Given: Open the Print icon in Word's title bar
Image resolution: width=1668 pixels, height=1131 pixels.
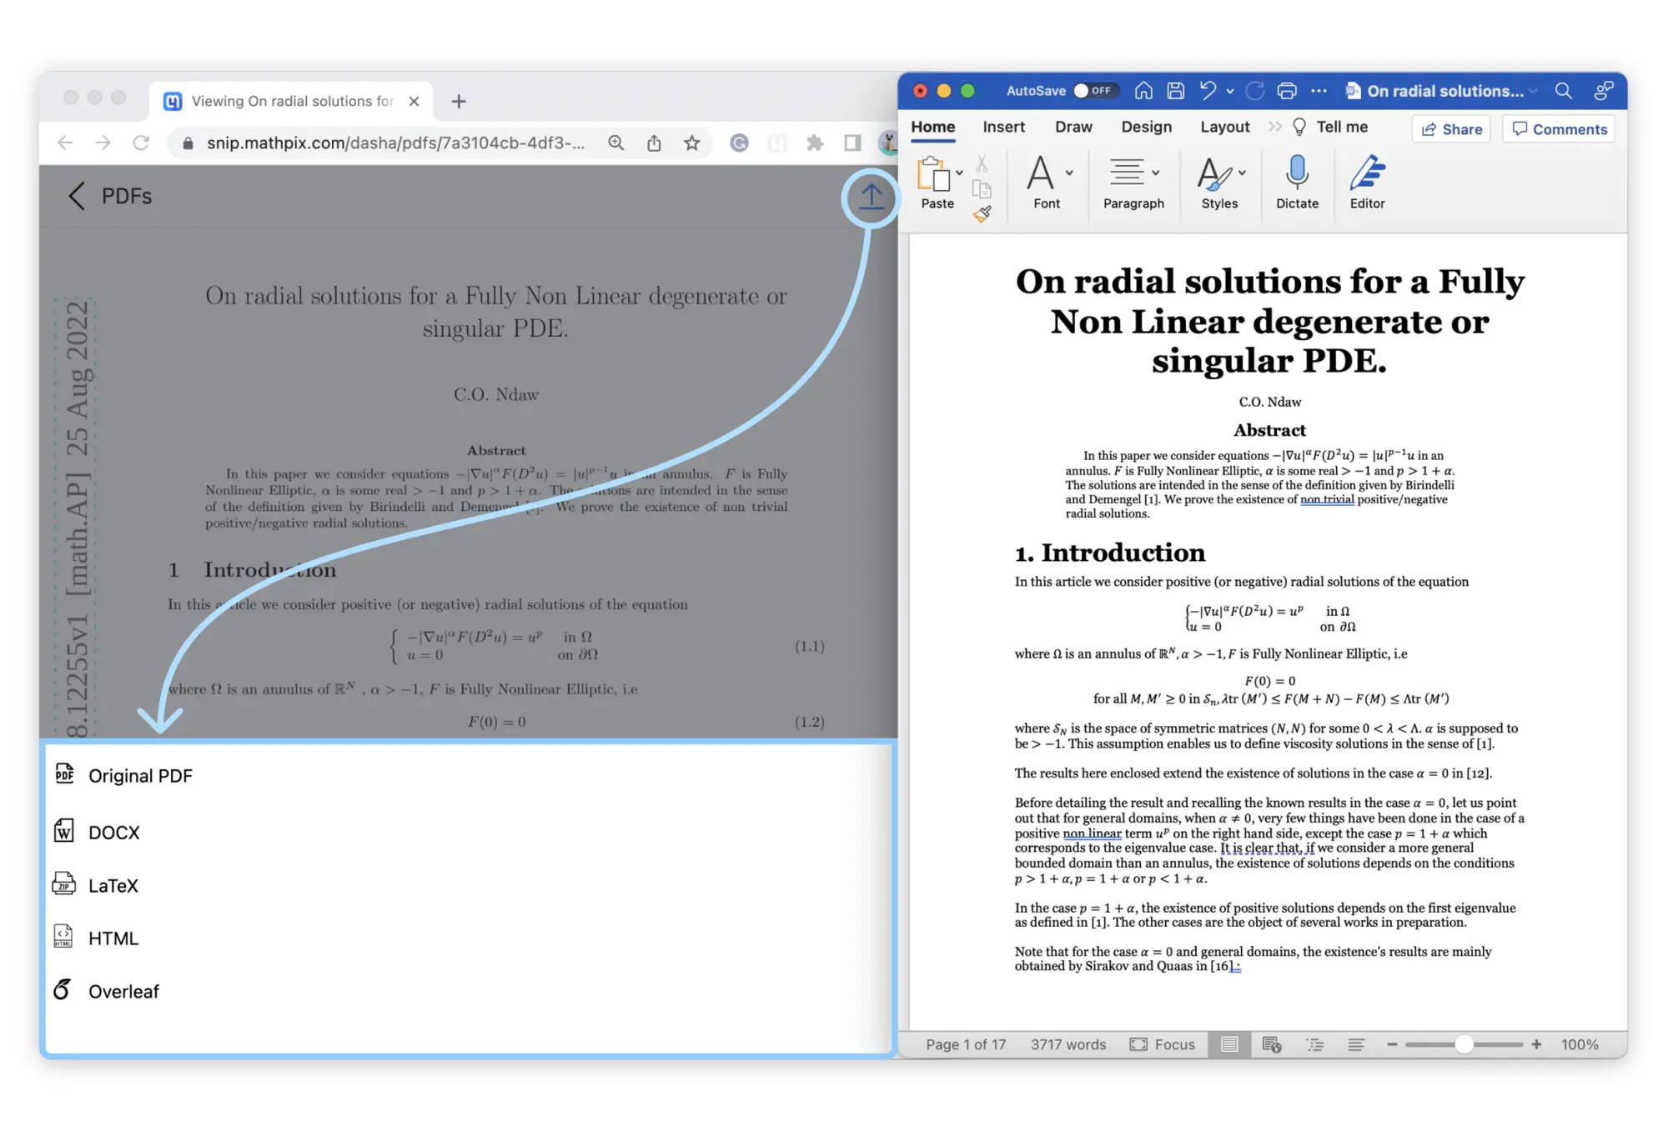Looking at the screenshot, I should tap(1289, 91).
